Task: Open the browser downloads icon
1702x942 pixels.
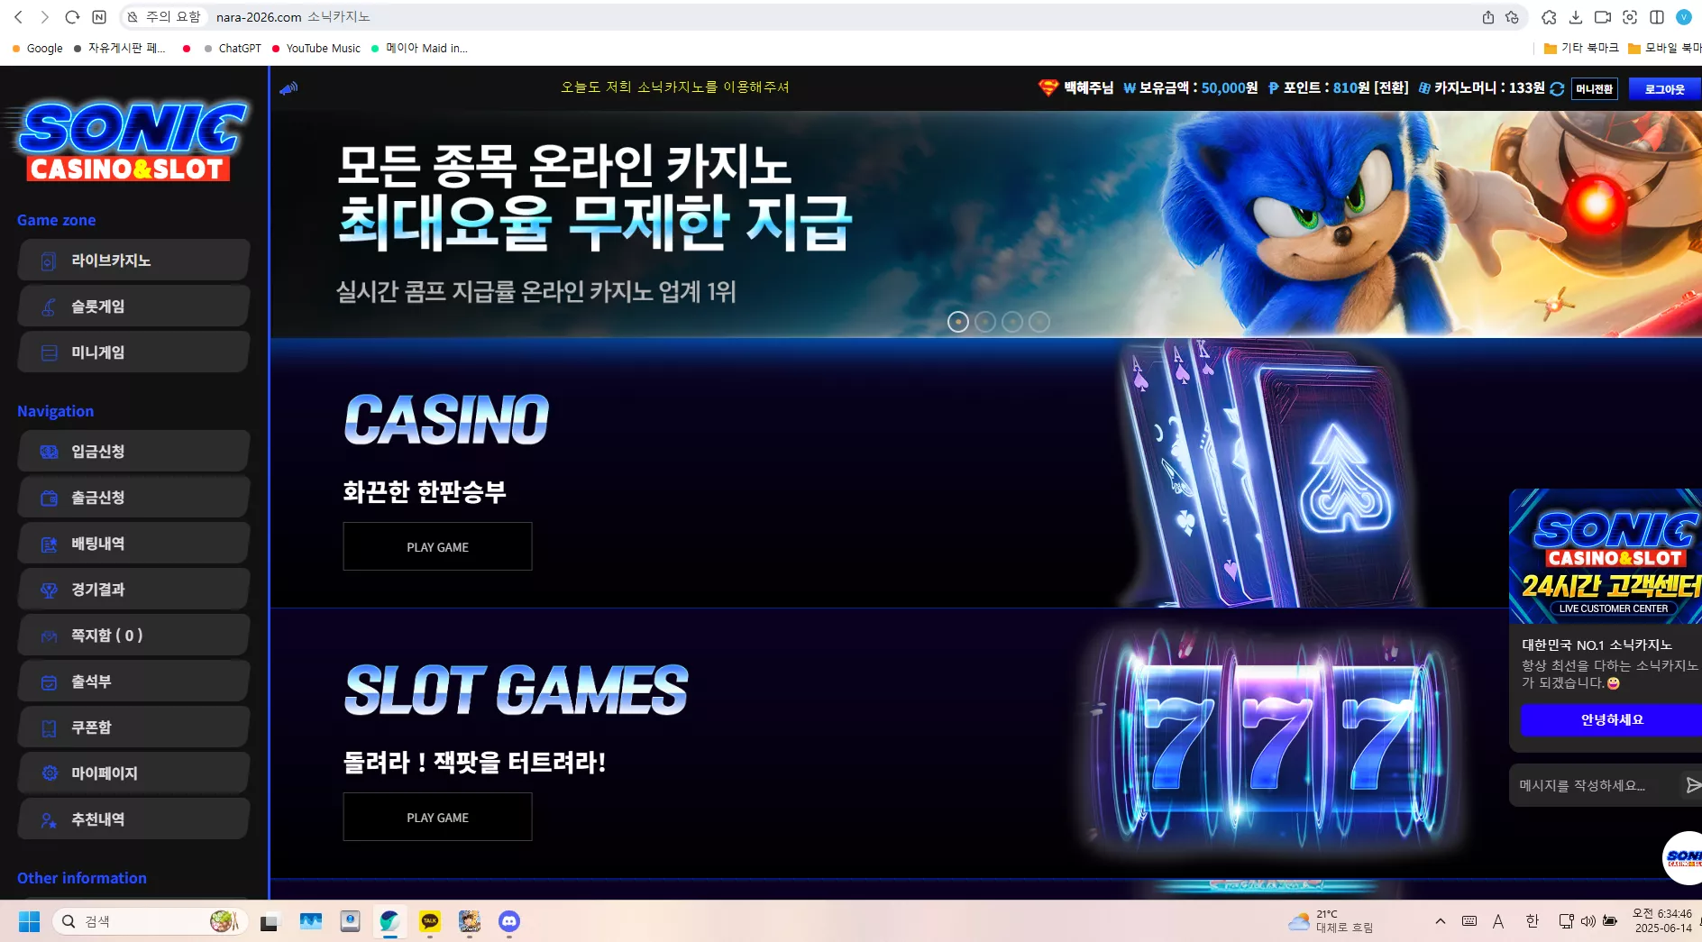Action: tap(1576, 17)
